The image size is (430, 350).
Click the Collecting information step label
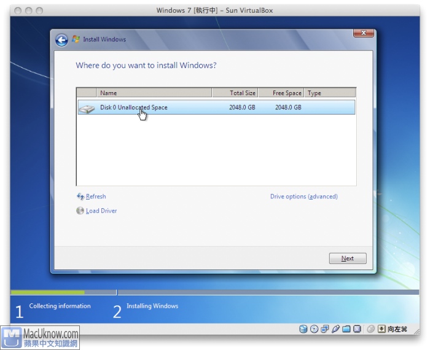tap(60, 306)
